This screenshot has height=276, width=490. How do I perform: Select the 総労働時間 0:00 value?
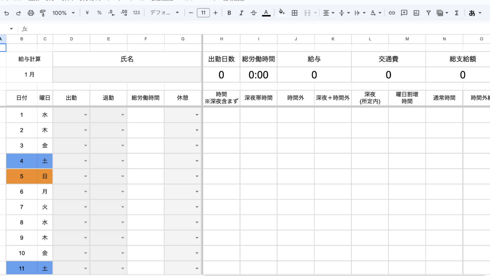(258, 75)
